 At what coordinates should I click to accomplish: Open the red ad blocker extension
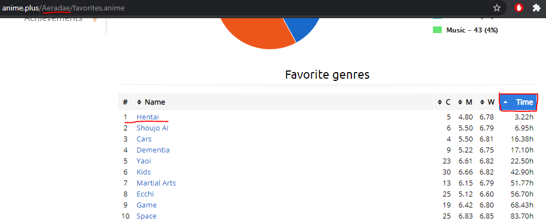point(519,8)
